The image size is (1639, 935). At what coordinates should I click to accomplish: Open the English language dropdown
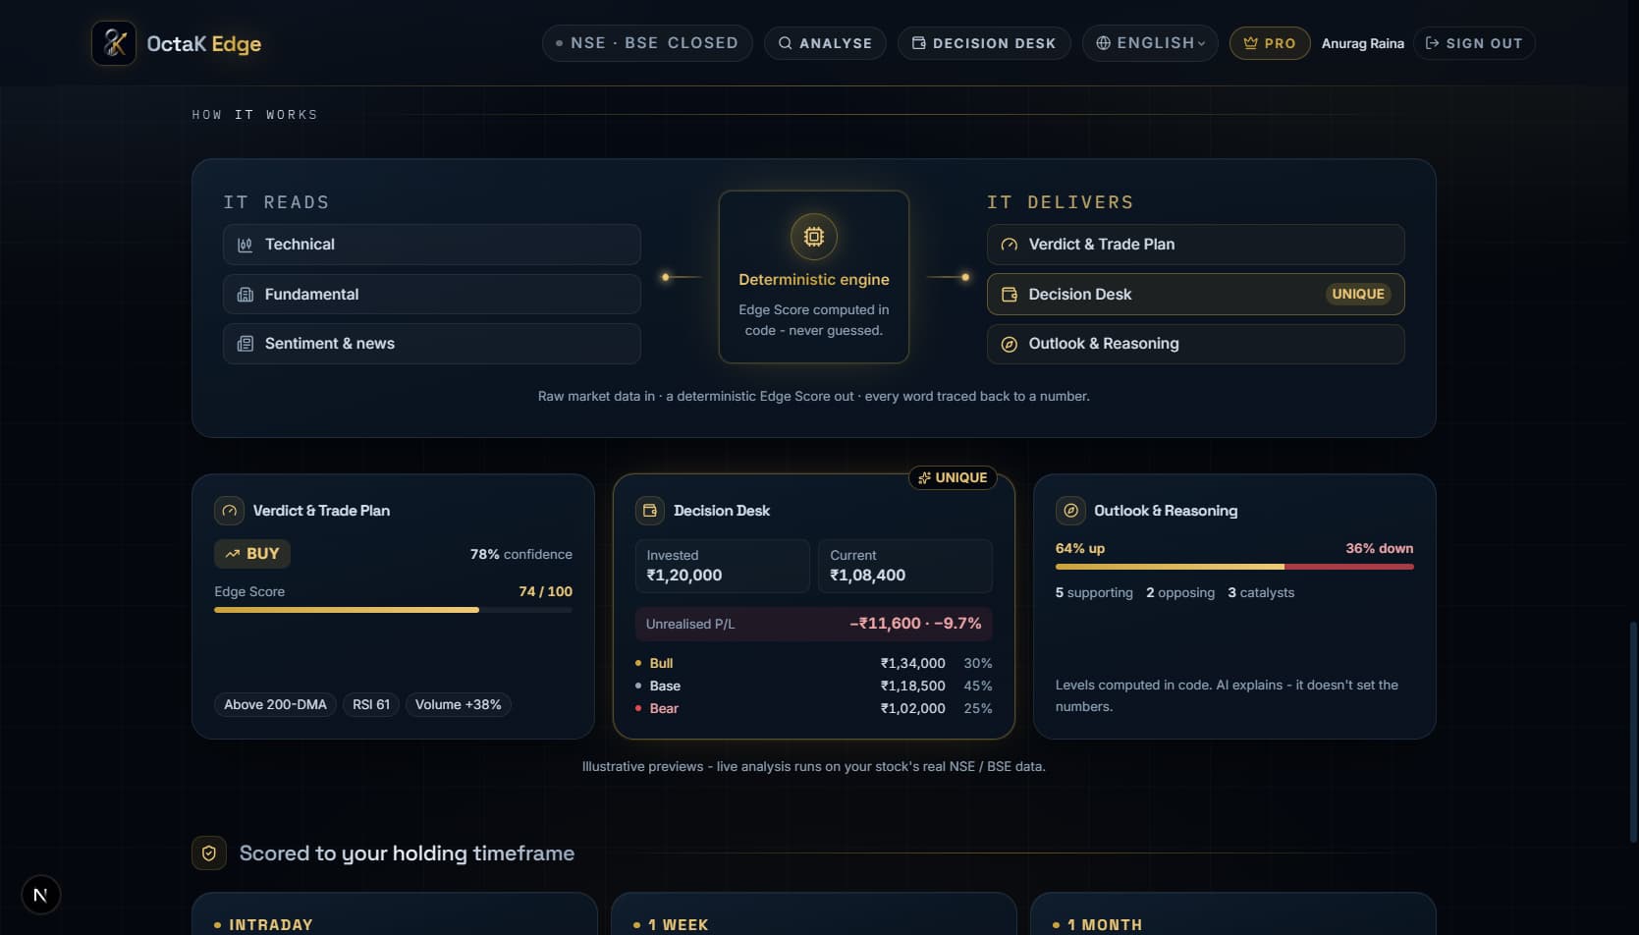pos(1150,43)
